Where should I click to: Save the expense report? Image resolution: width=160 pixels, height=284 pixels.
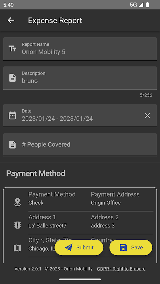[131, 247]
